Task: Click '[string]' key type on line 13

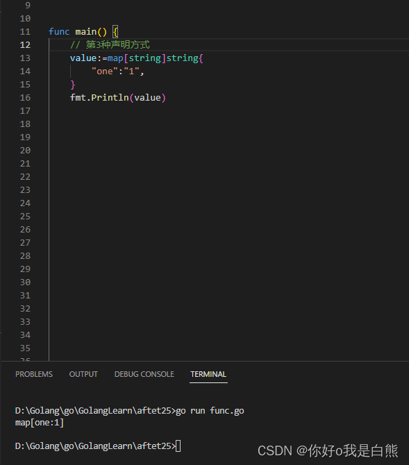Action: coord(145,58)
